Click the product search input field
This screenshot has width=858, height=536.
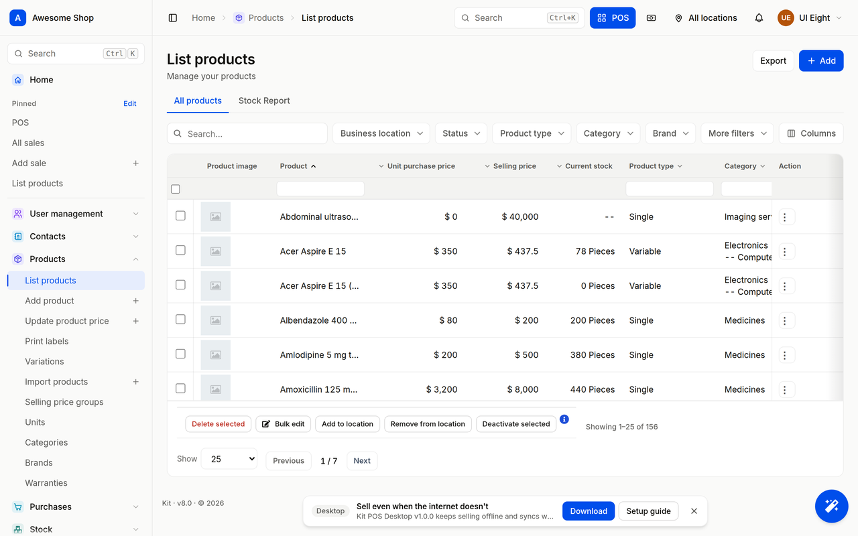pyautogui.click(x=247, y=133)
